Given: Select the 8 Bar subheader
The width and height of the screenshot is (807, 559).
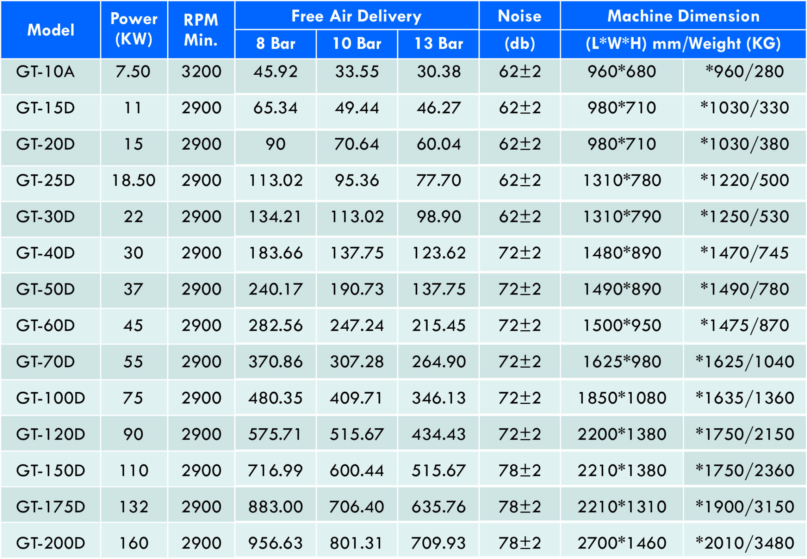Looking at the screenshot, I should [275, 43].
